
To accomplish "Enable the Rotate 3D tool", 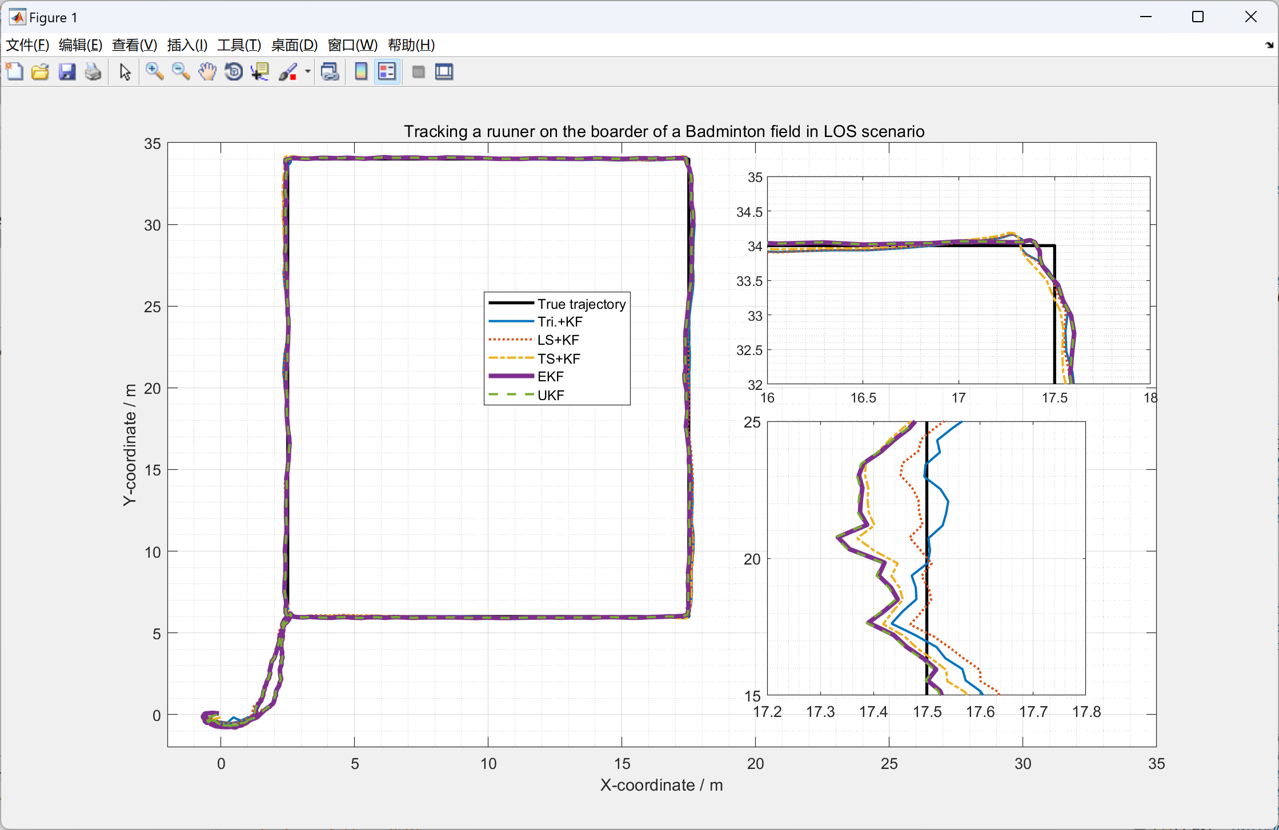I will click(234, 72).
